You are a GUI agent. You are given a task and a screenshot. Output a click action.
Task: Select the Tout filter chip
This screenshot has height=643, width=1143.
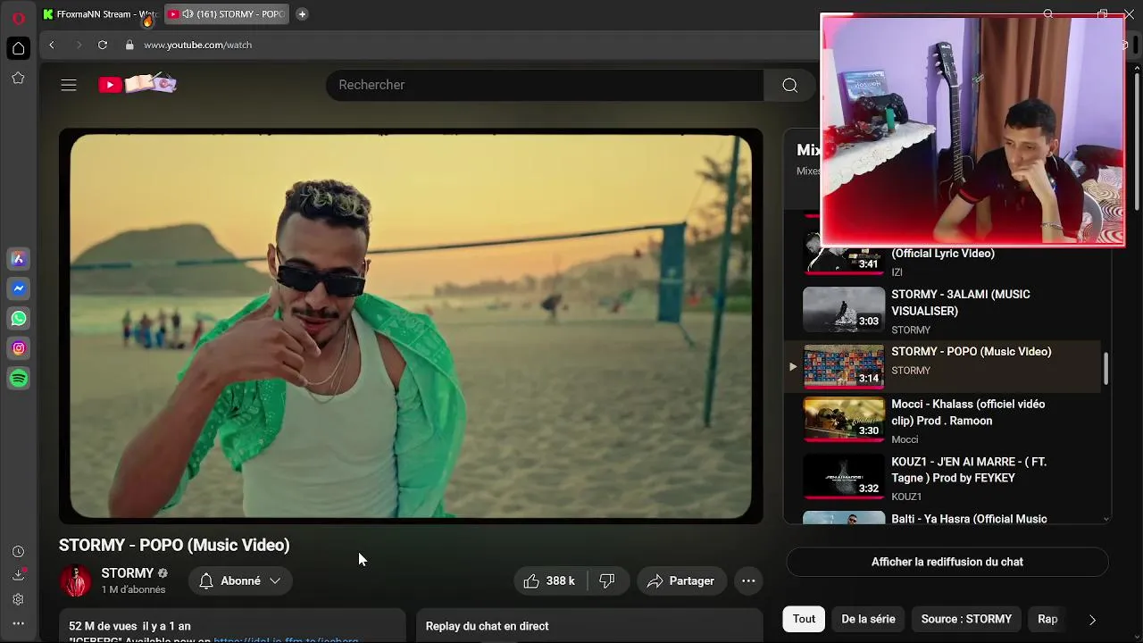pyautogui.click(x=804, y=619)
